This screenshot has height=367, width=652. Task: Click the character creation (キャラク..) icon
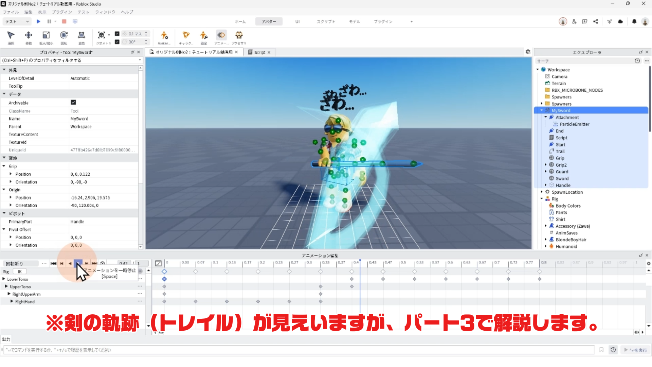pos(186,35)
